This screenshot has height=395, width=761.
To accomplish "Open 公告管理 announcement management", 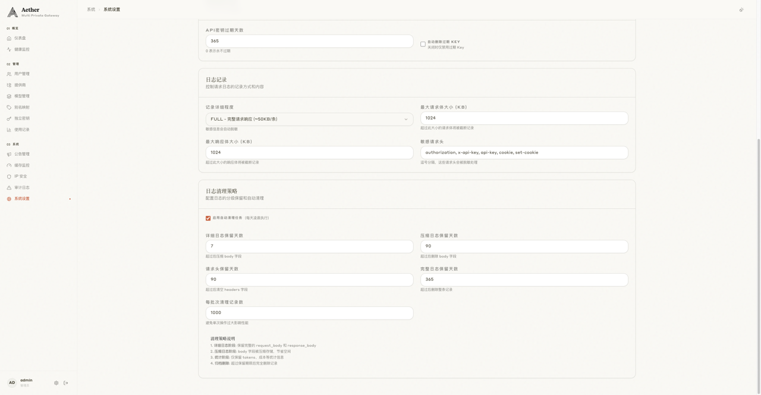I will click(x=21, y=154).
